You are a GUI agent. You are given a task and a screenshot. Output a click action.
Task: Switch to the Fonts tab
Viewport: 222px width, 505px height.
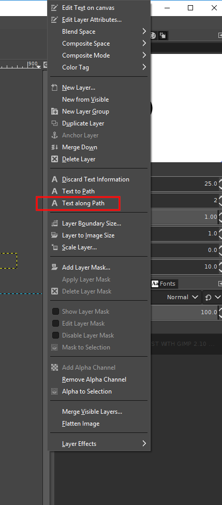click(x=164, y=284)
